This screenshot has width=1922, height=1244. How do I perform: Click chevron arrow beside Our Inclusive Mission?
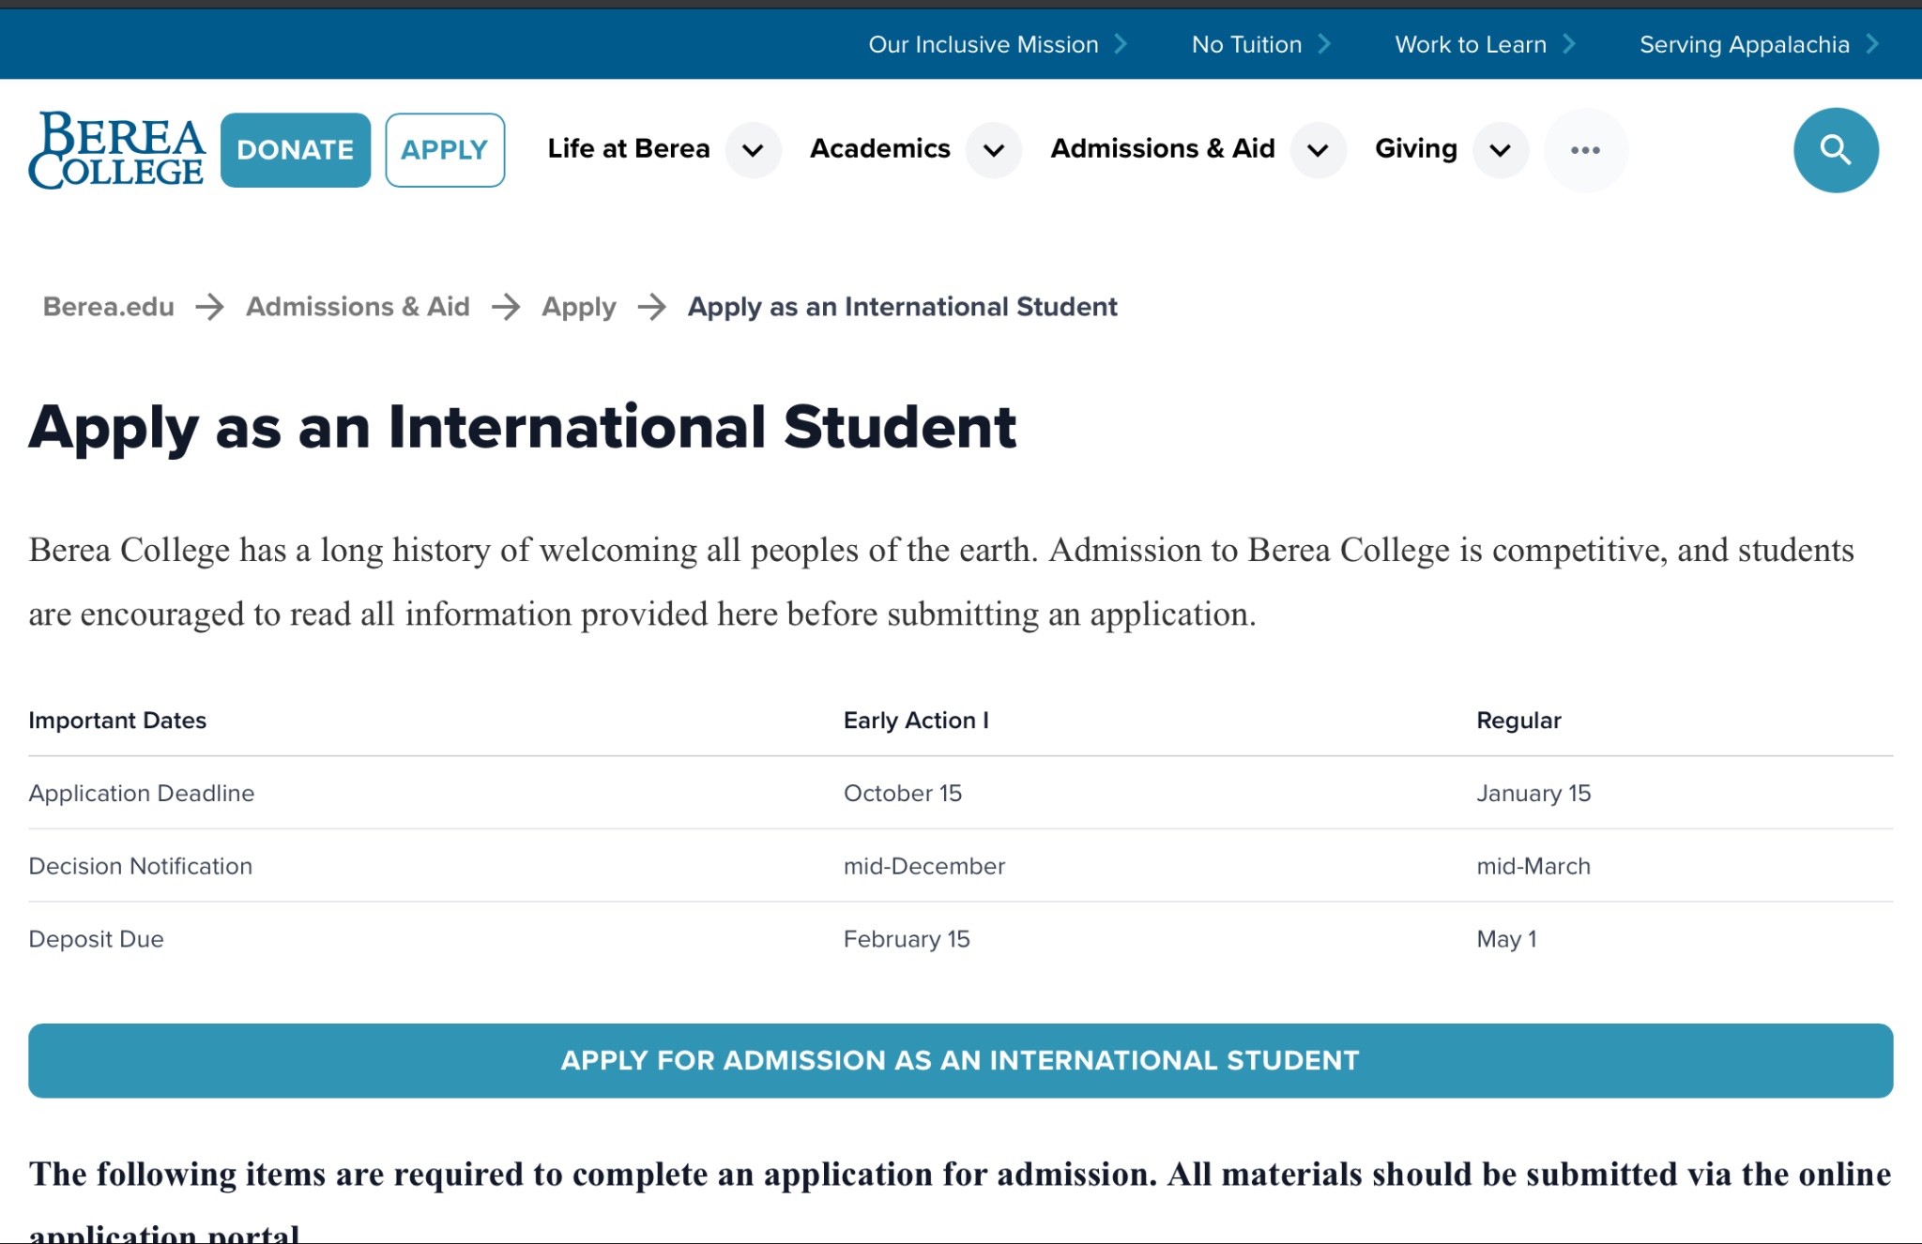1121,44
